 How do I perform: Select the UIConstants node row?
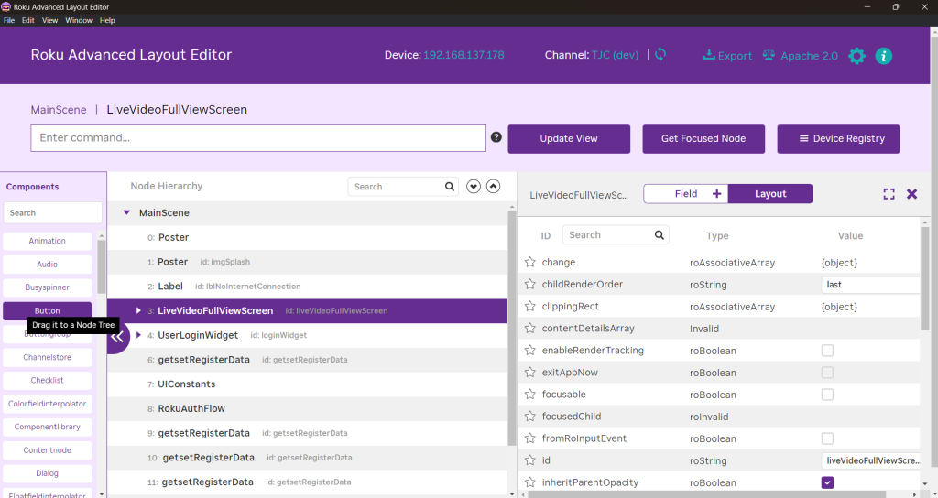[x=307, y=384]
